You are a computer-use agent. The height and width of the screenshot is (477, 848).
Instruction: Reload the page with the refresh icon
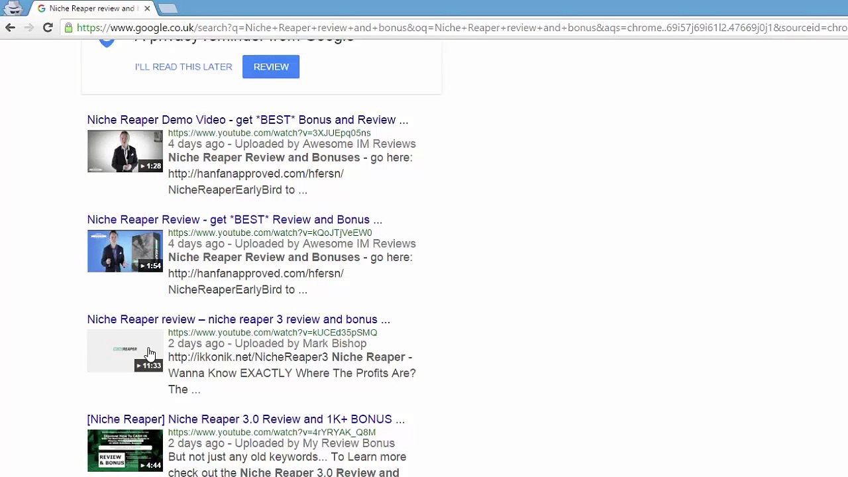pyautogui.click(x=48, y=27)
